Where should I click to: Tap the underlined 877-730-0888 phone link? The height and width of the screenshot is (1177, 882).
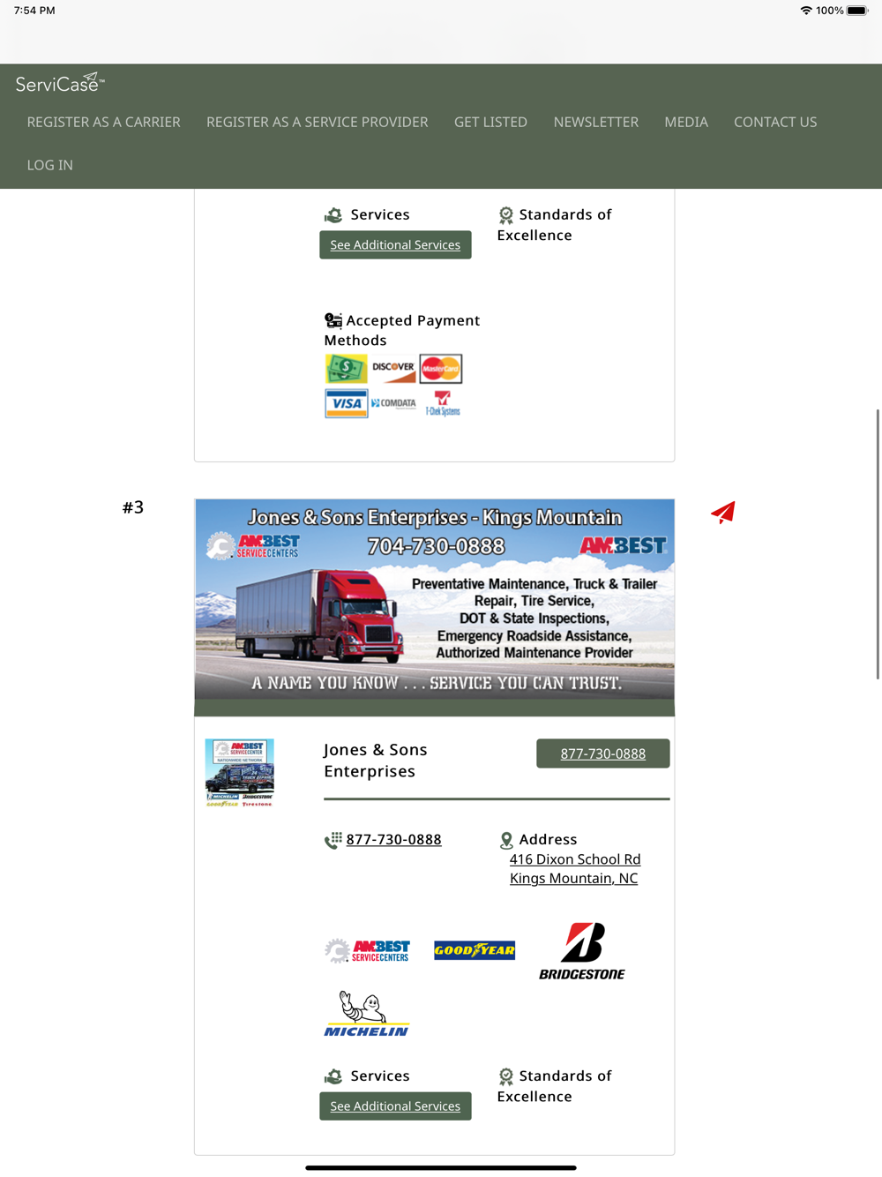tap(394, 839)
